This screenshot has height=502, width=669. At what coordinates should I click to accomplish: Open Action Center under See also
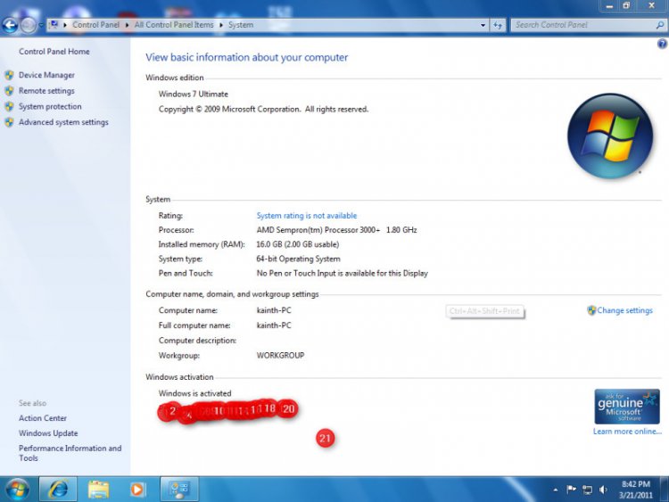43,418
